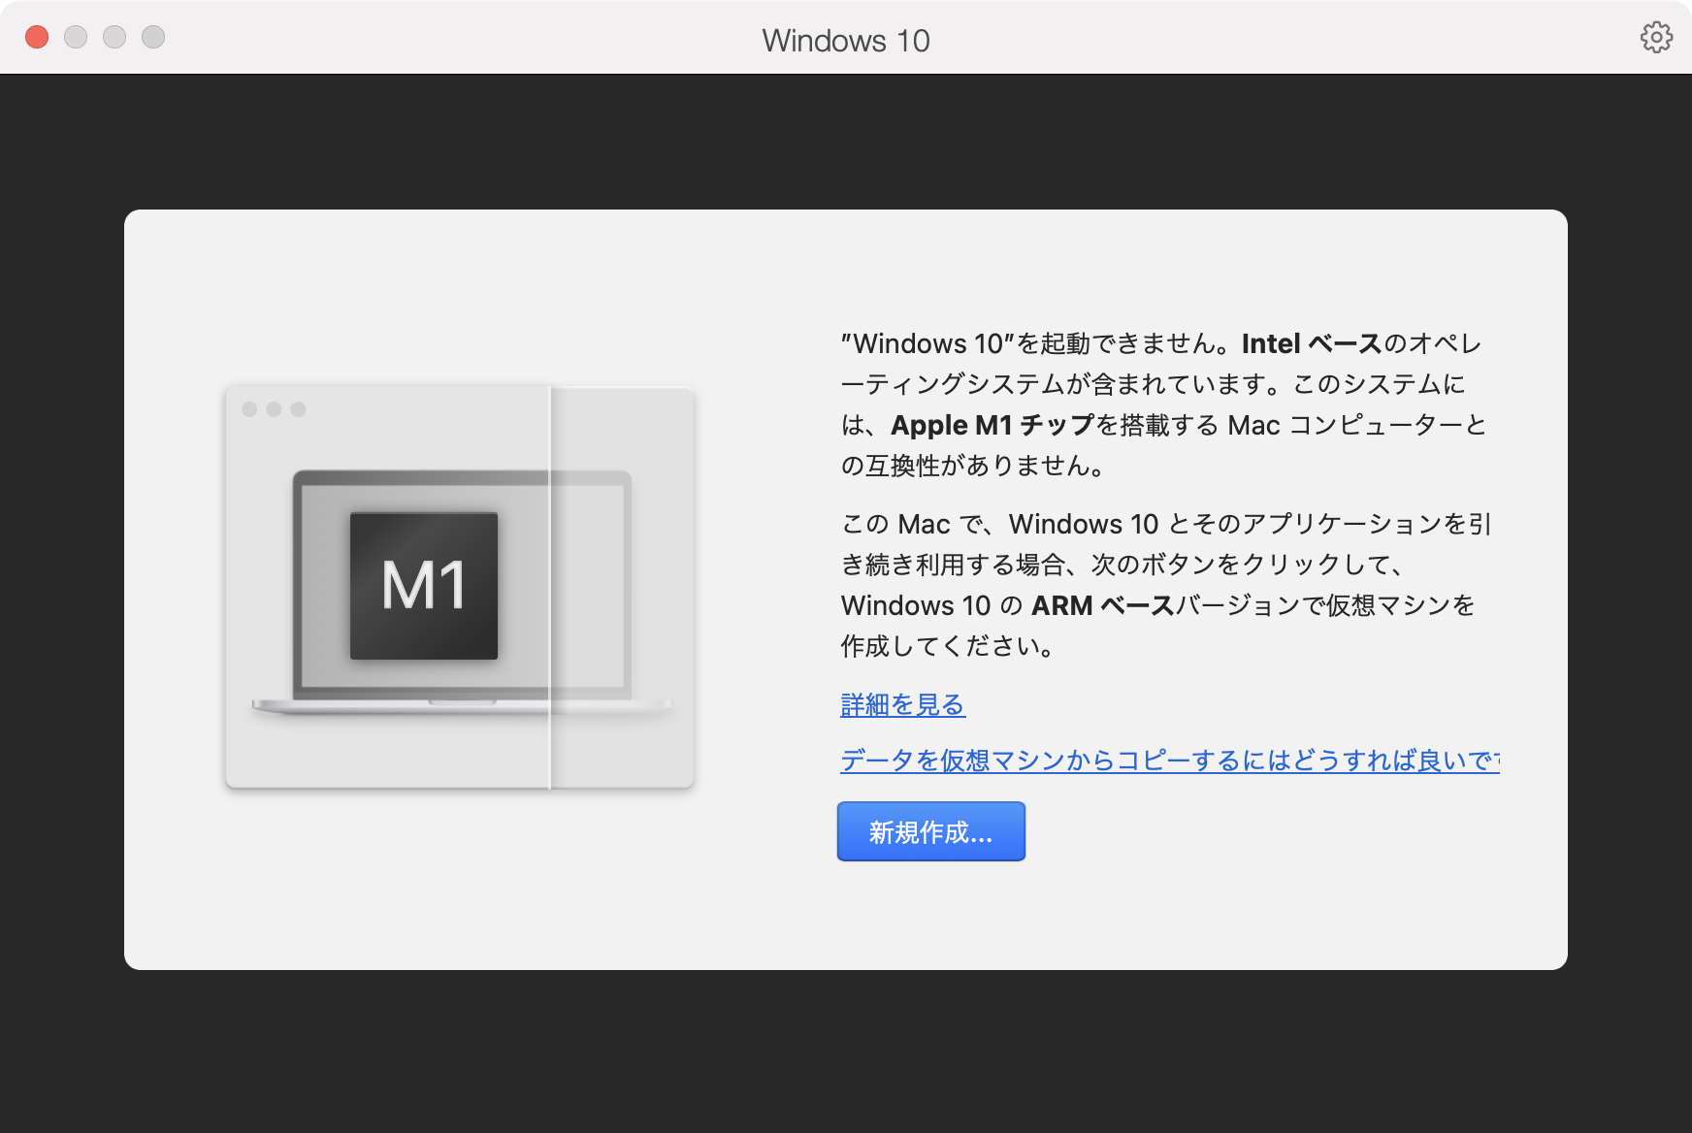Open the virtual machine settings gear
Viewport: 1692px width, 1133px height.
click(1656, 38)
